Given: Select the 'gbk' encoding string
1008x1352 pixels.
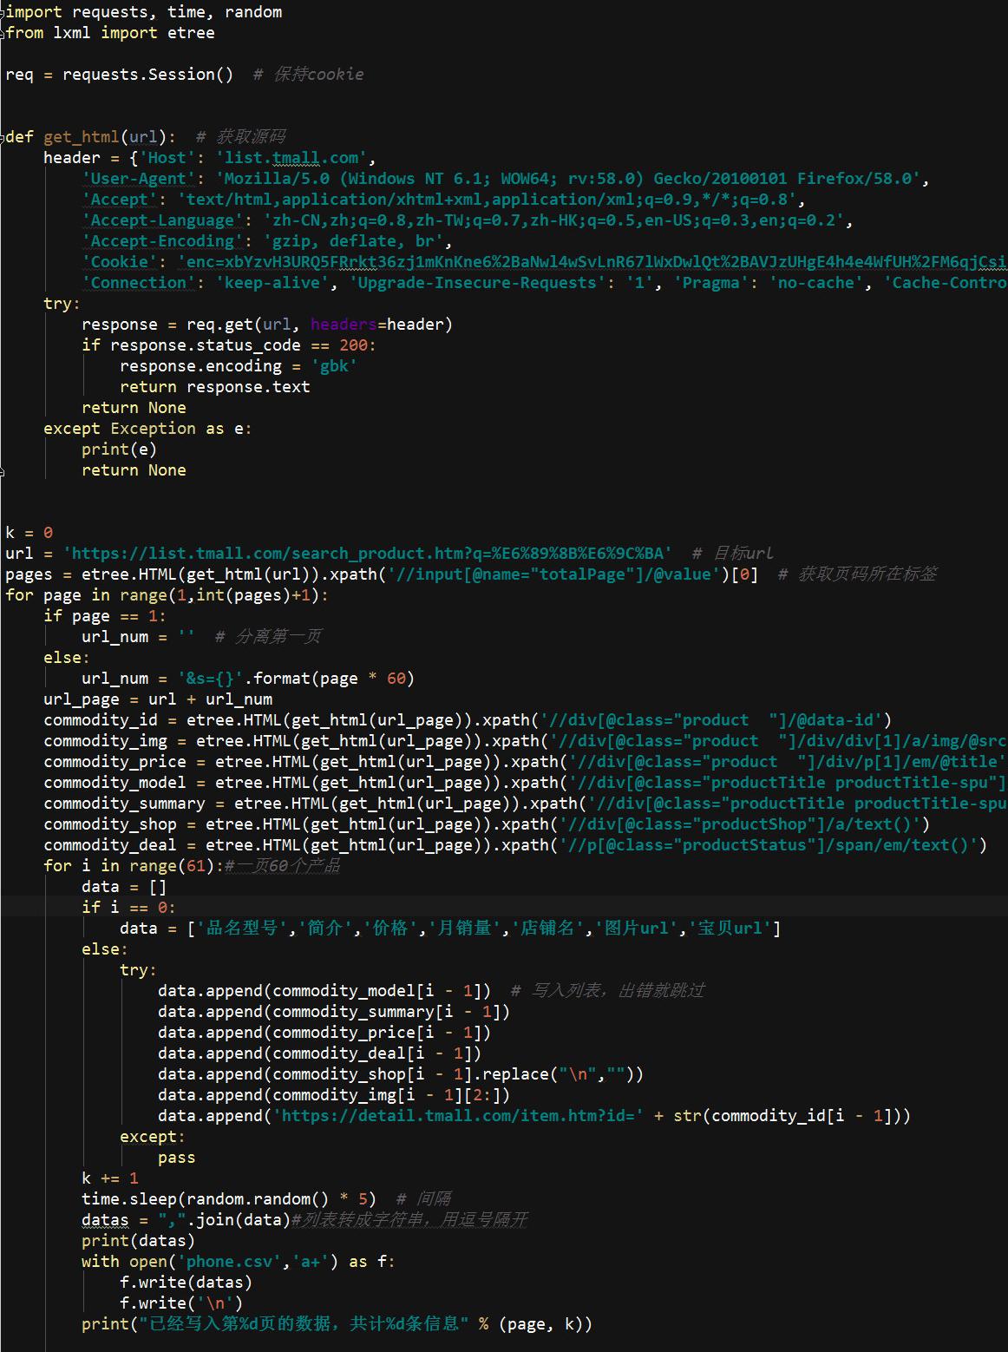Looking at the screenshot, I should click(x=334, y=366).
